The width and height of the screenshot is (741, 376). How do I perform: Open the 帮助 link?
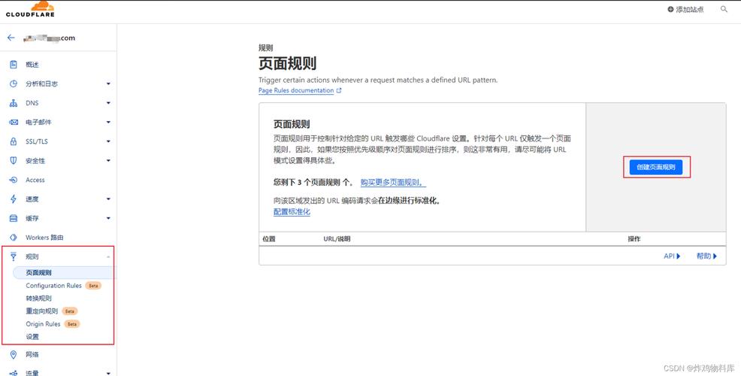pyautogui.click(x=706, y=256)
